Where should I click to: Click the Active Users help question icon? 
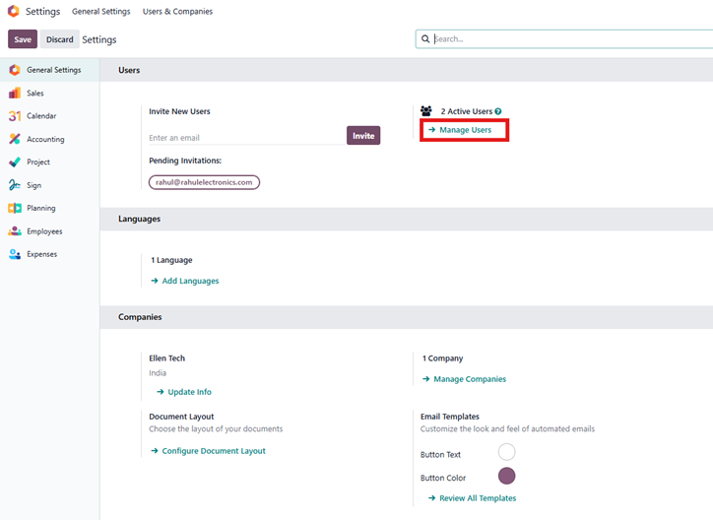pos(498,112)
